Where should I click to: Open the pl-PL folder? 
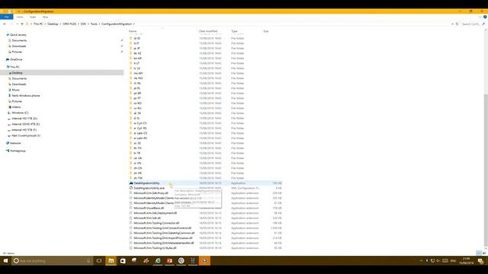[x=137, y=88]
